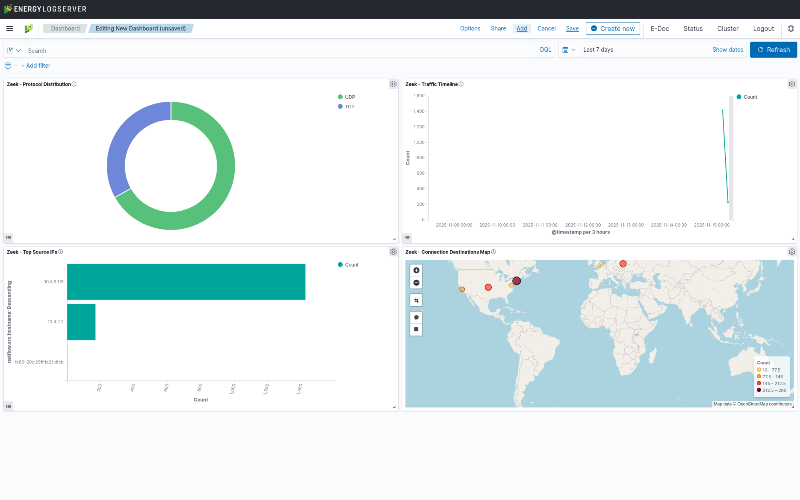
Task: Toggle legend in the Traffic Timeline panel
Action: click(x=407, y=238)
